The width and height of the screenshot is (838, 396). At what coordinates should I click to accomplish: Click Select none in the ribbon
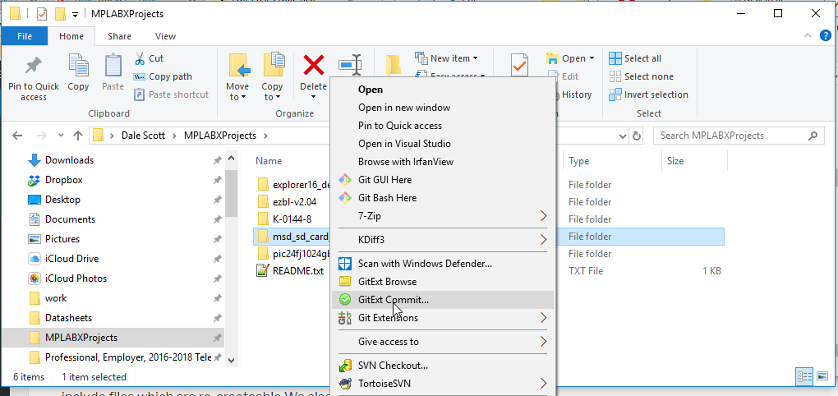click(x=642, y=76)
